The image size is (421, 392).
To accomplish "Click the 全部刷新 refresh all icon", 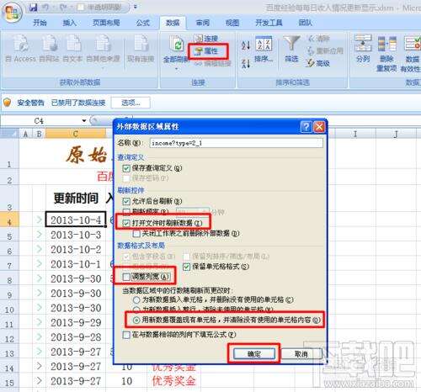I will point(176,45).
